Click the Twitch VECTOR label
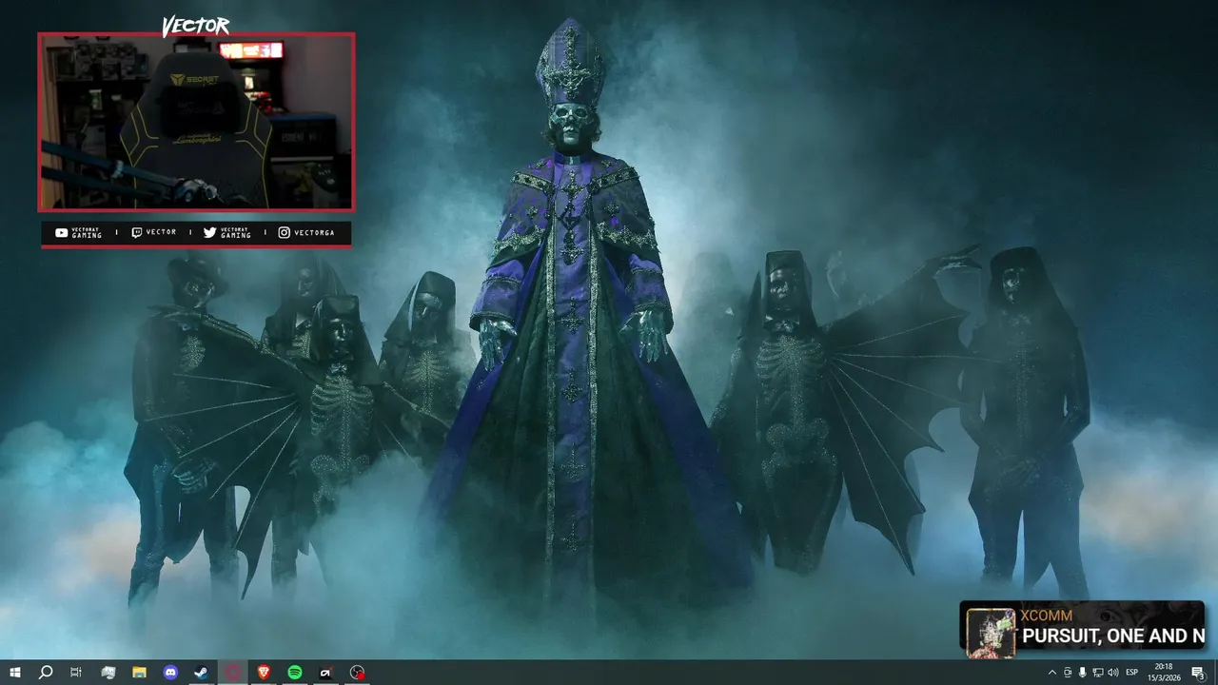The height and width of the screenshot is (685, 1218). pyautogui.click(x=154, y=232)
